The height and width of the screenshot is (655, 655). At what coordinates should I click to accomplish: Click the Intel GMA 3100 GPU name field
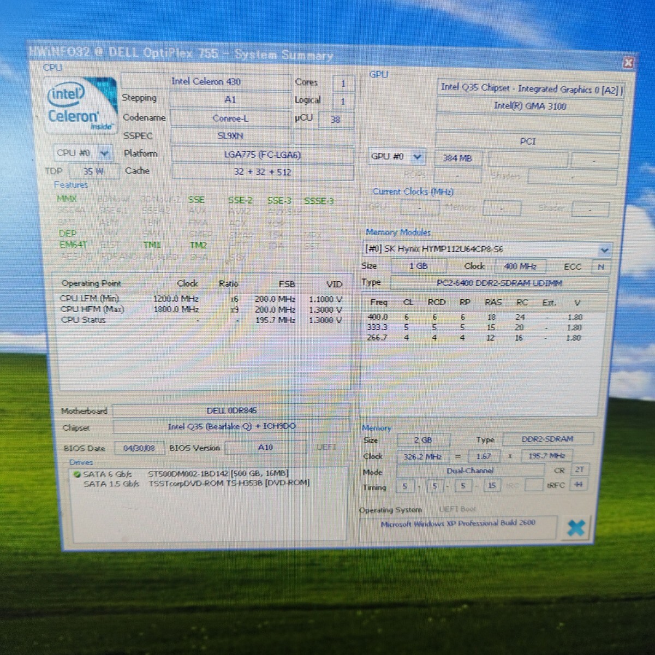coord(529,106)
